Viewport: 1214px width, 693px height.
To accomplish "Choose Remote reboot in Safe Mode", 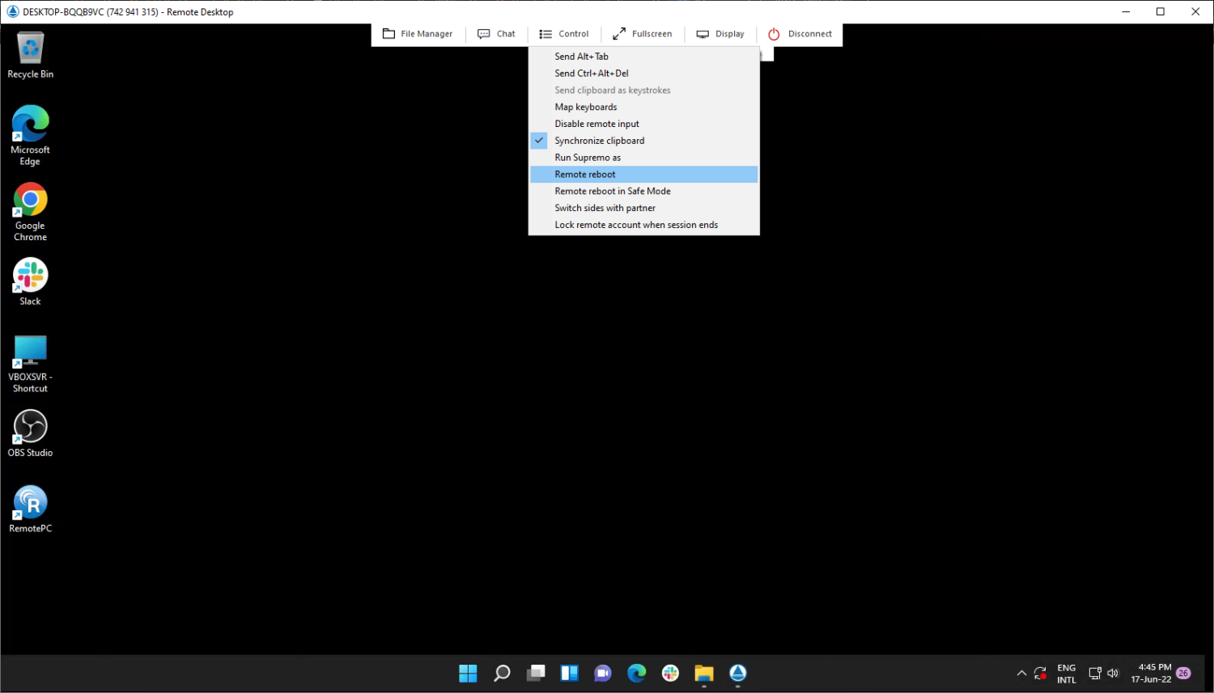I will (644, 192).
